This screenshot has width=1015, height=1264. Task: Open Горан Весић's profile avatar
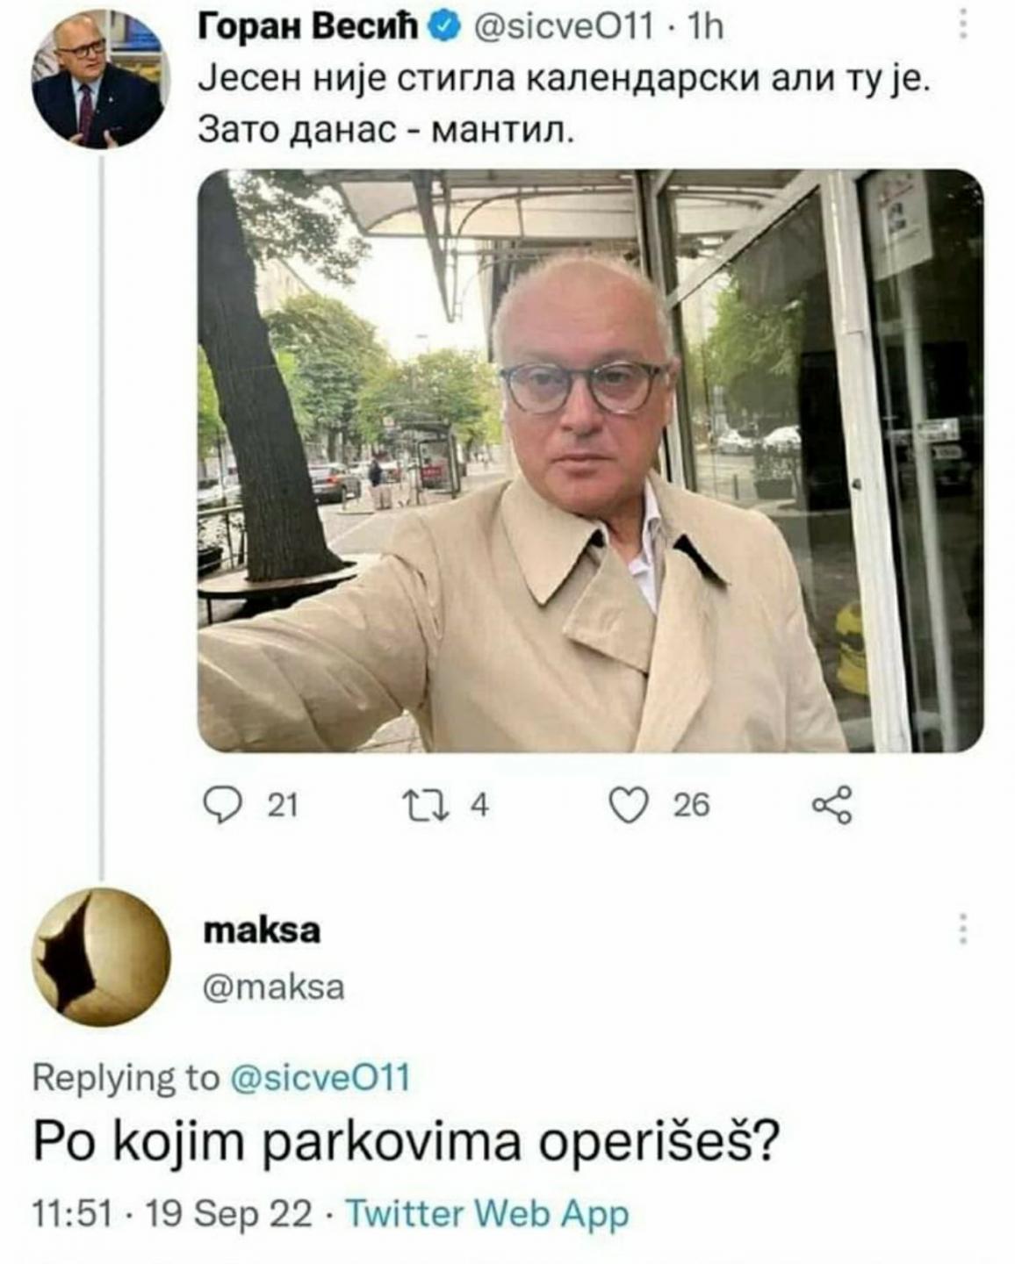tap(97, 79)
